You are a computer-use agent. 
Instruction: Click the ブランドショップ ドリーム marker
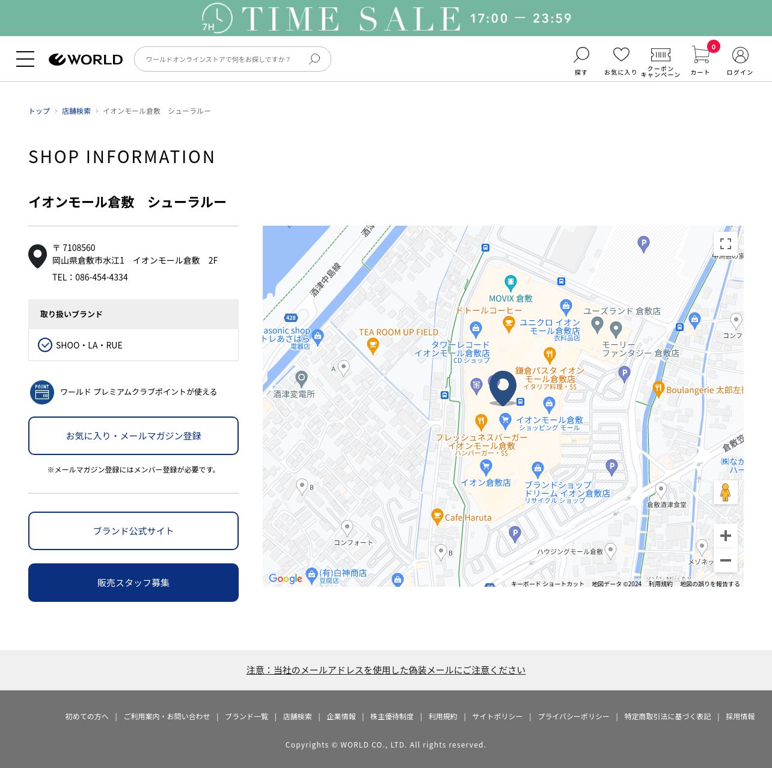(538, 469)
